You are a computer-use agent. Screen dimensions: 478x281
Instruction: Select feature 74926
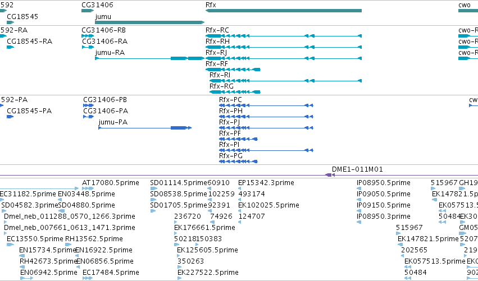221,216
